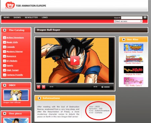The width and height of the screenshot is (151, 123).
Task: Submit search with the arrow button
Action: (x=145, y=17)
